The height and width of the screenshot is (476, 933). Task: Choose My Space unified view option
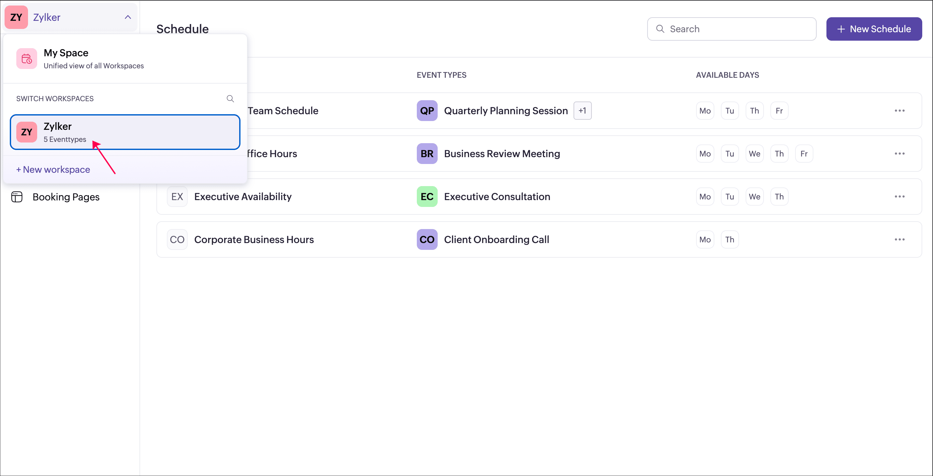(94, 59)
